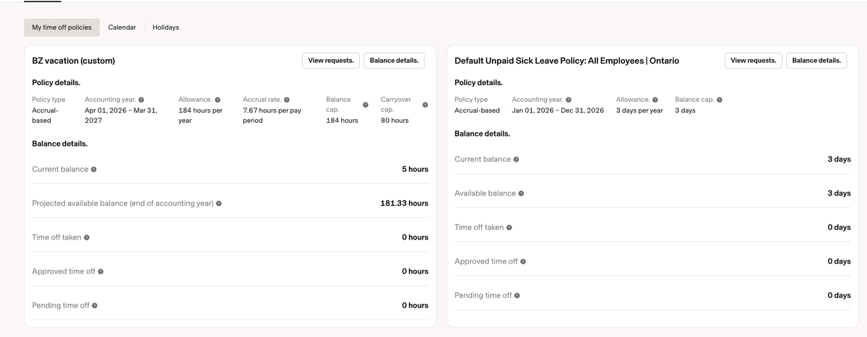Viewport: 867px width, 337px height.
Task: Click the 181.33 hours projected balance value
Action: [405, 203]
